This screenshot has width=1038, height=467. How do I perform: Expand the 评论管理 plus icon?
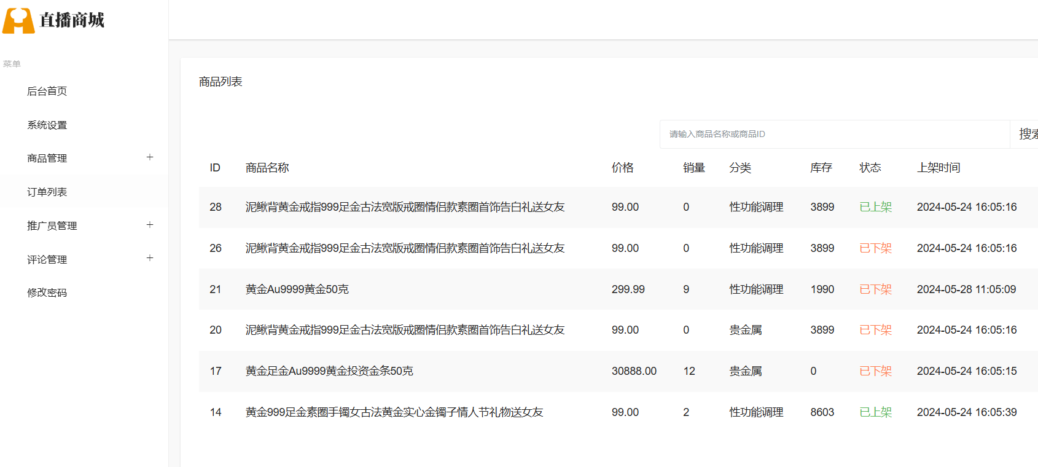click(150, 258)
